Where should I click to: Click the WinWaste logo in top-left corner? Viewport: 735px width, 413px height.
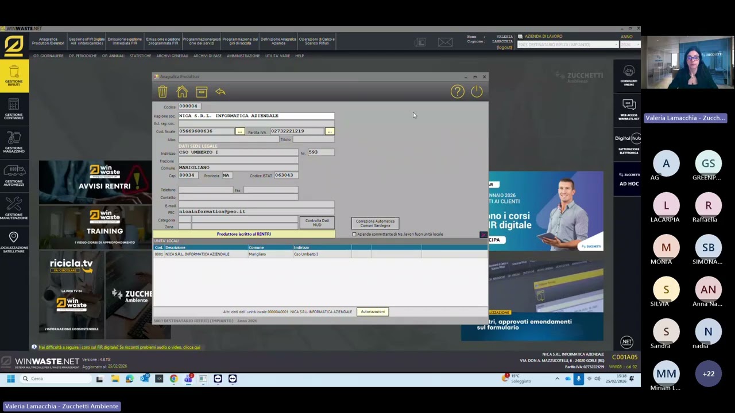(14, 46)
